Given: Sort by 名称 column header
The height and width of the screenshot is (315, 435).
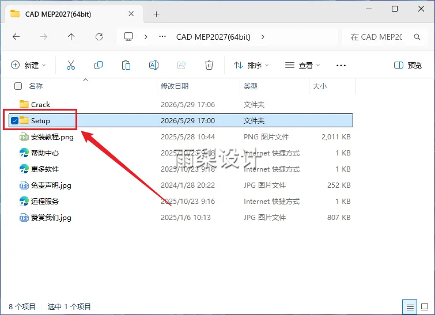Looking at the screenshot, I should 36,86.
